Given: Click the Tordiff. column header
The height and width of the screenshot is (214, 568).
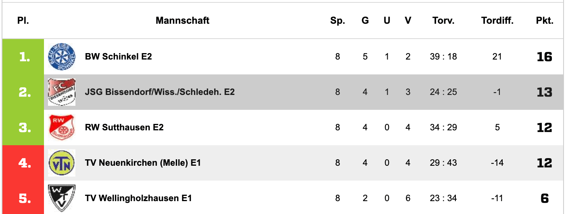Looking at the screenshot, I should [x=497, y=21].
